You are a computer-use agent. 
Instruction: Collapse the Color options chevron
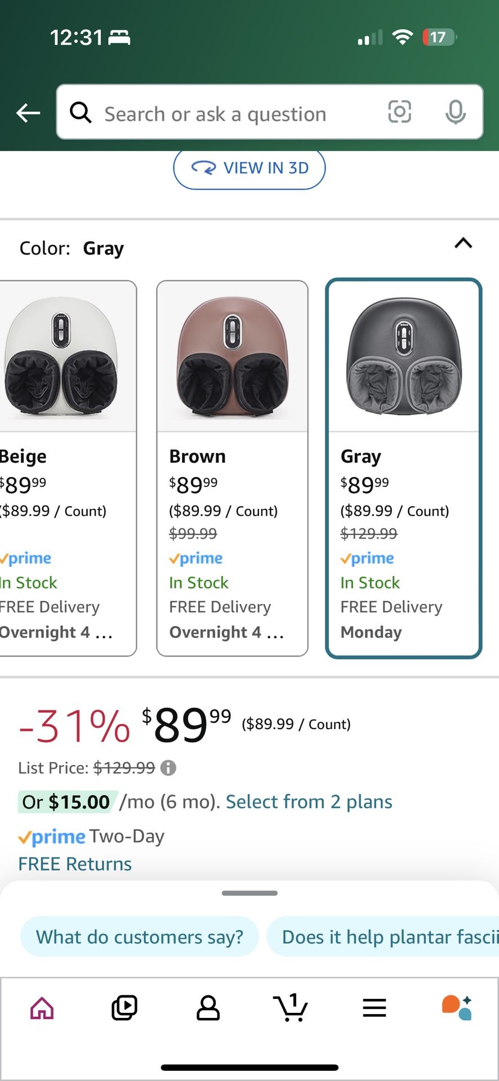pos(463,244)
